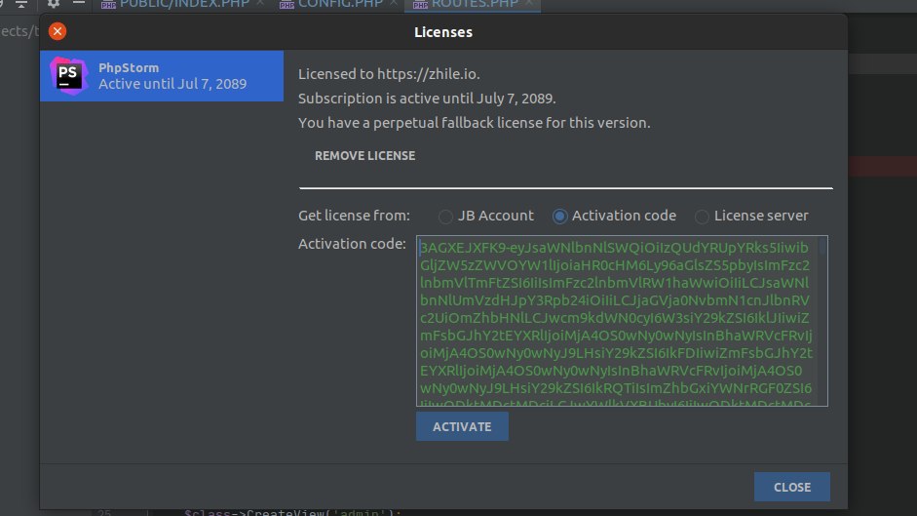Switch to the public/index.php editor tab
917x516 pixels.
(x=184, y=4)
